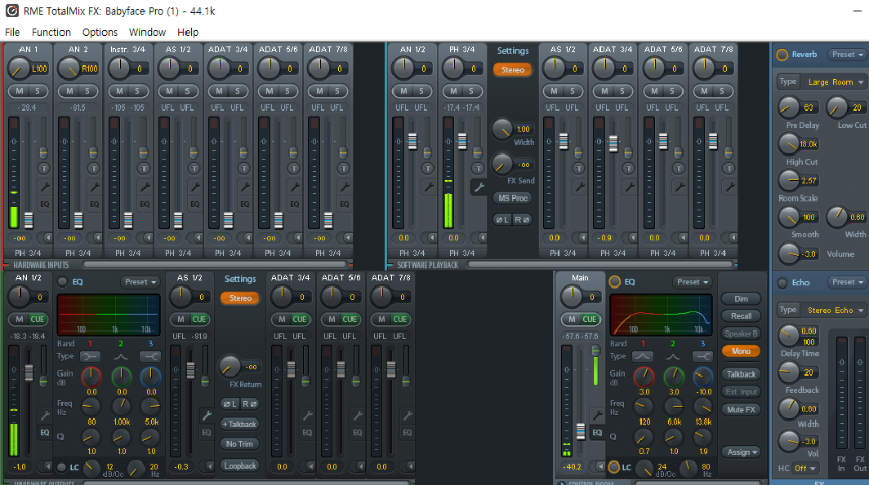Open the Help menu
The height and width of the screenshot is (485, 869).
pyautogui.click(x=188, y=32)
